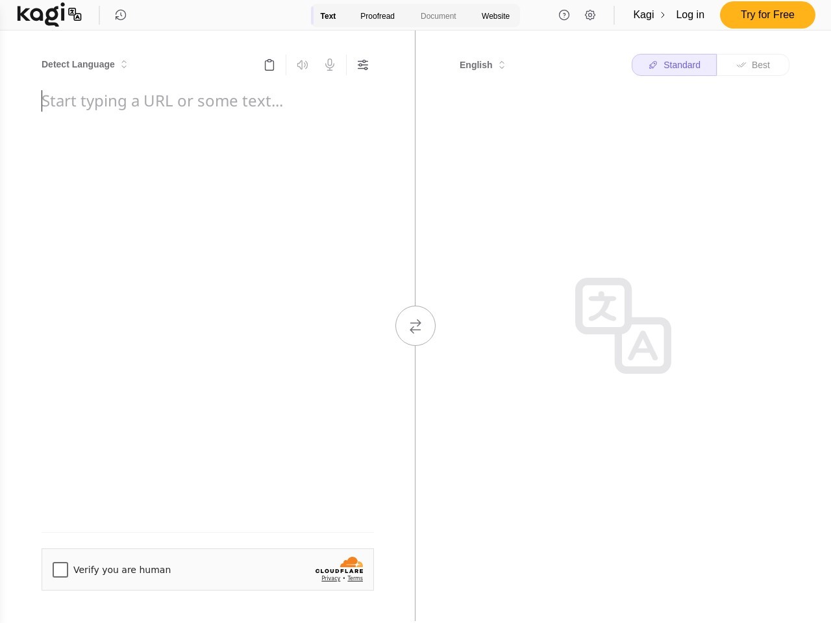Click the Log in link
831x623 pixels.
(690, 14)
